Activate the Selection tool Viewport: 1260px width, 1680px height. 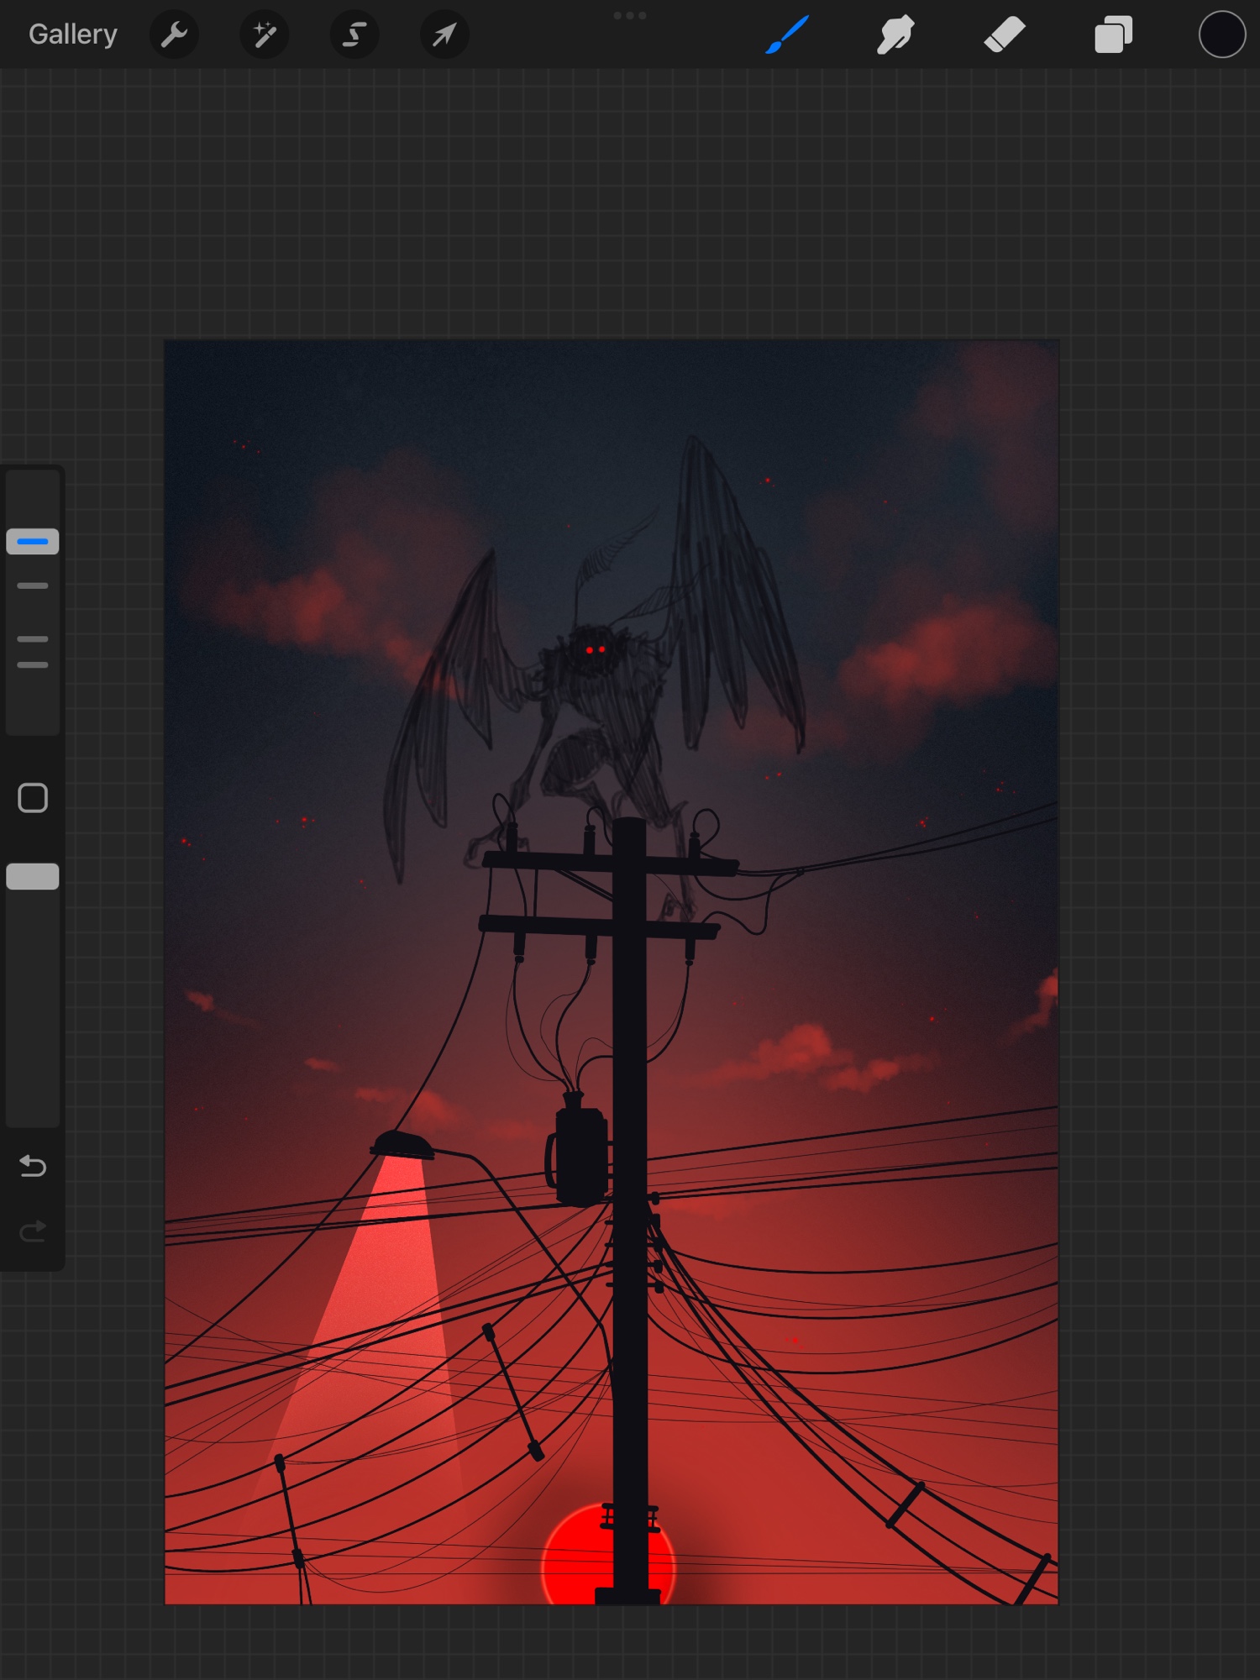click(x=354, y=35)
